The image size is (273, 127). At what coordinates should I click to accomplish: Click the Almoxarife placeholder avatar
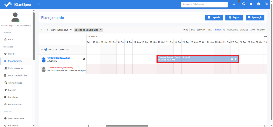[x=44, y=69]
